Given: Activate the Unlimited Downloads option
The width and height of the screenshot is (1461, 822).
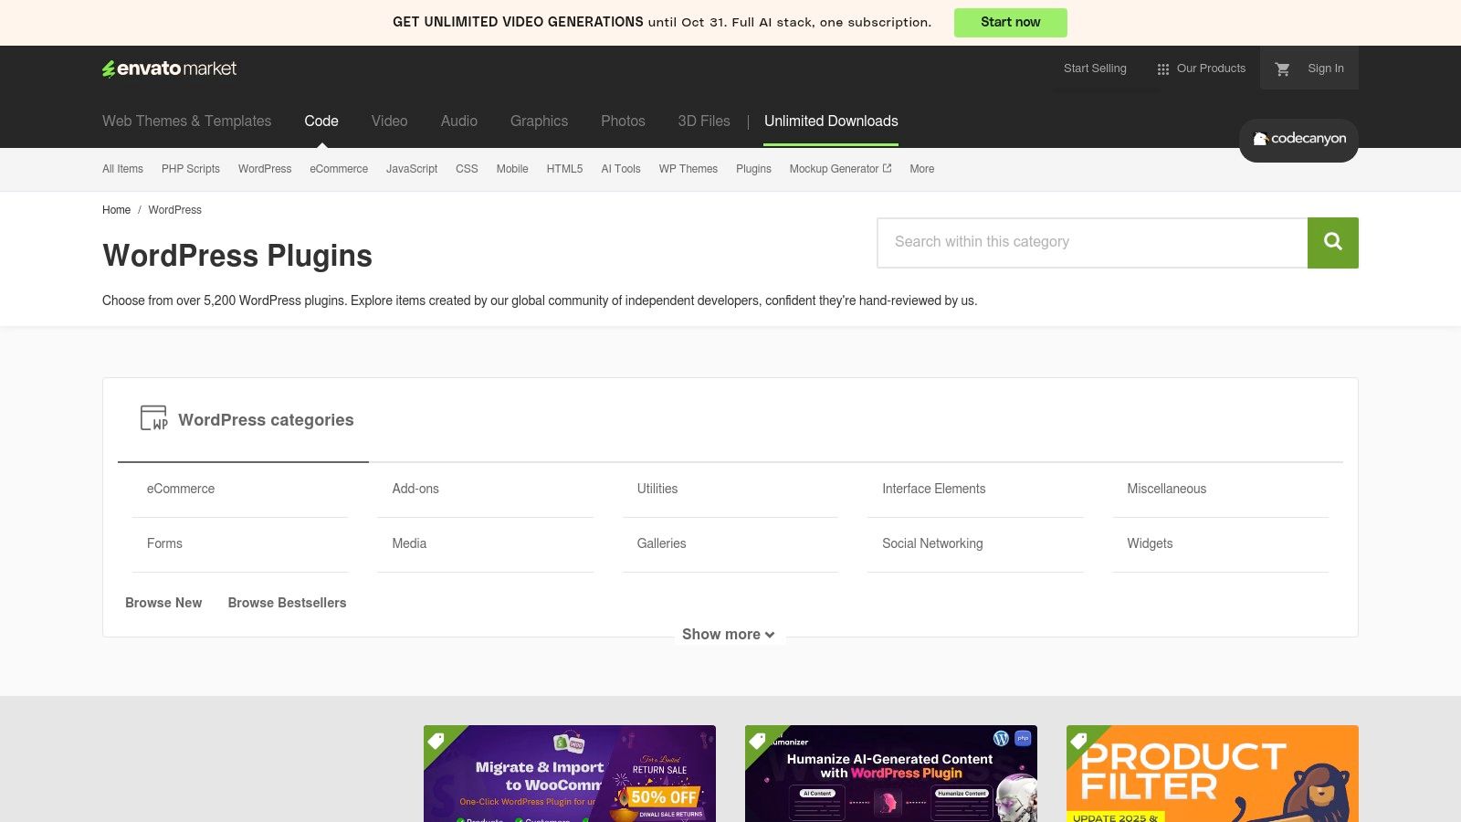Looking at the screenshot, I should tap(831, 121).
